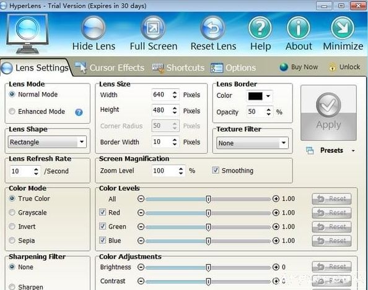
Task: Click the plus icon for Red level
Action: [x=276, y=213]
